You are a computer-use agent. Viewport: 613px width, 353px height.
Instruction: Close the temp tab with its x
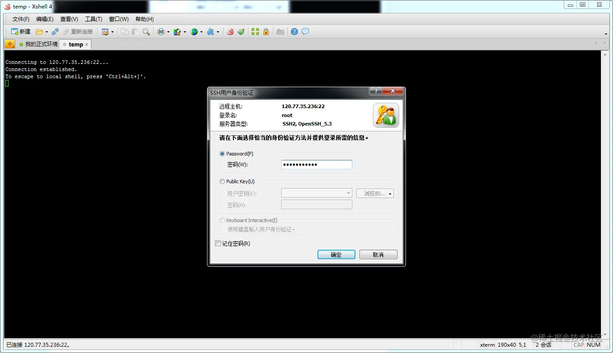(x=87, y=45)
